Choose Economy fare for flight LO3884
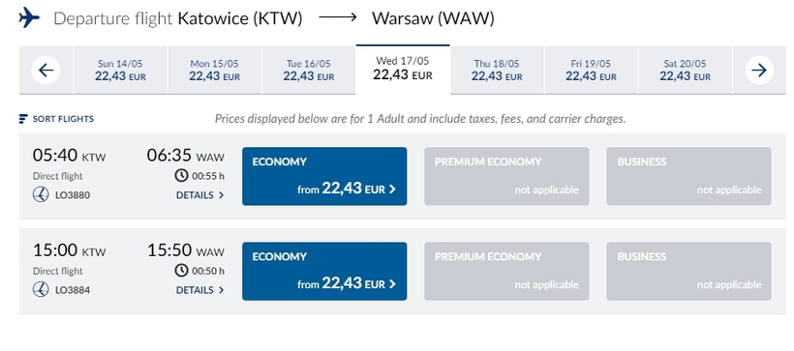794x351 pixels. coord(324,271)
